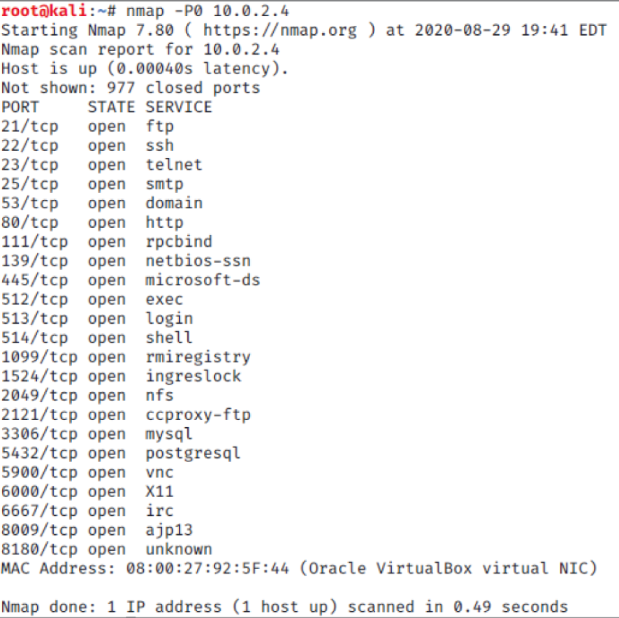This screenshot has width=619, height=618.
Task: Click the rpcbind service name
Action: (x=179, y=242)
